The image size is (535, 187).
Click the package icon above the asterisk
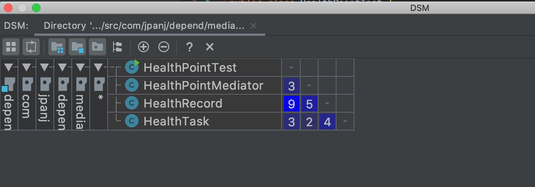pyautogui.click(x=99, y=83)
